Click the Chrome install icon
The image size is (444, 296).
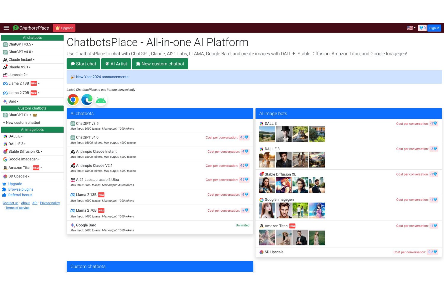click(73, 100)
